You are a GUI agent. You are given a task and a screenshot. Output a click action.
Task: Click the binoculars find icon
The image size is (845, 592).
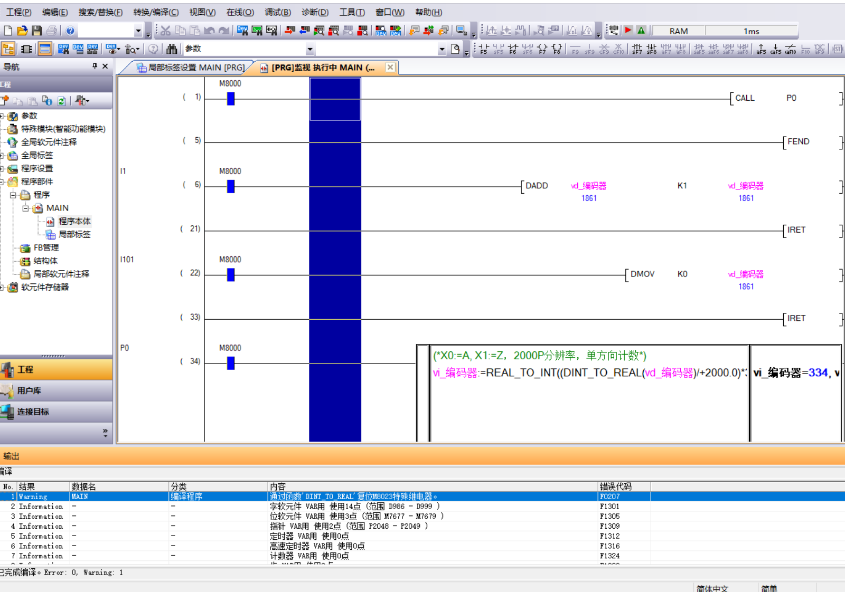[172, 49]
